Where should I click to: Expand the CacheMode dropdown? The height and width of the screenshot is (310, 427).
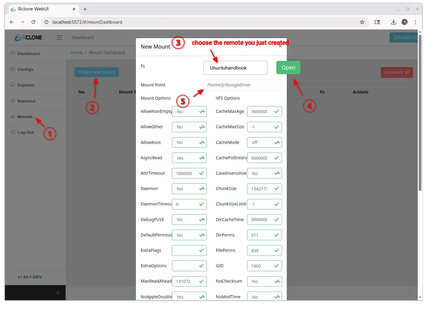(264, 142)
